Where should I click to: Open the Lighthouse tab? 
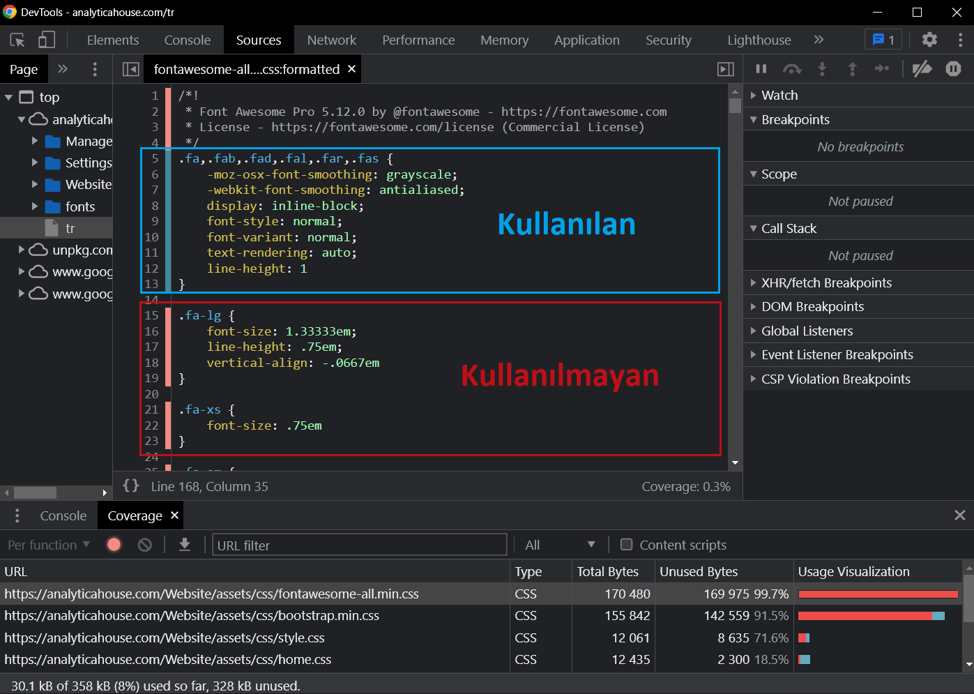click(x=759, y=40)
